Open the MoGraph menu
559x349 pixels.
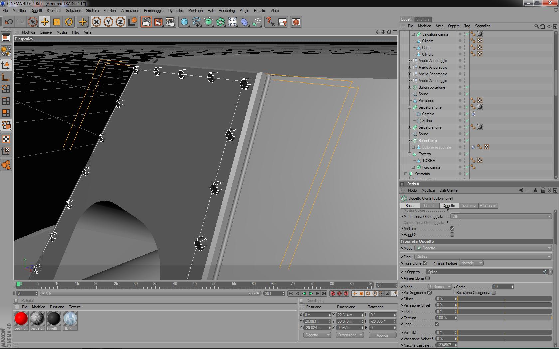tap(195, 11)
